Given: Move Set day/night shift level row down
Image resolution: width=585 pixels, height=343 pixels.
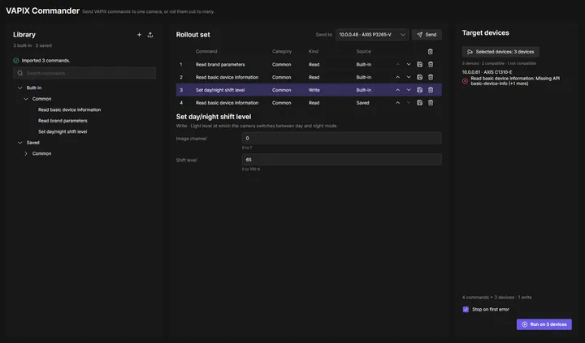Looking at the screenshot, I should click(x=409, y=90).
